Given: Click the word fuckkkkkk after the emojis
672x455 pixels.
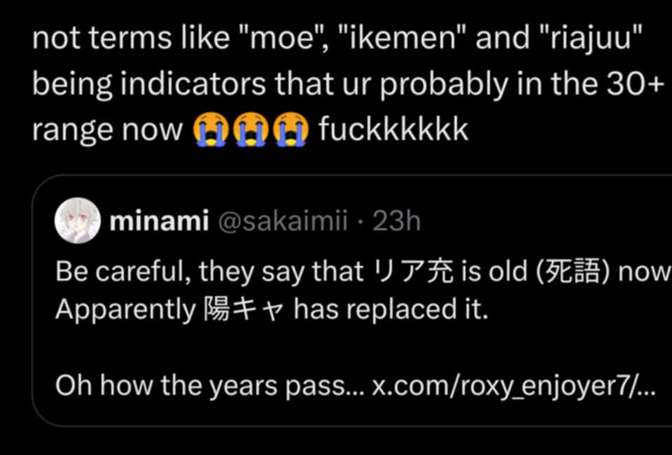Looking at the screenshot, I should [x=393, y=129].
